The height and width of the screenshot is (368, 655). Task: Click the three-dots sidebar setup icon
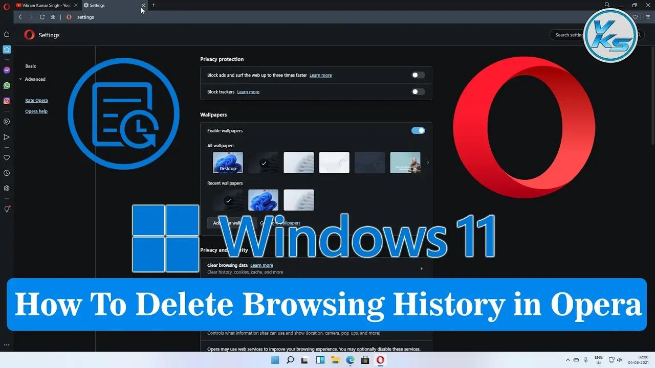point(7,345)
